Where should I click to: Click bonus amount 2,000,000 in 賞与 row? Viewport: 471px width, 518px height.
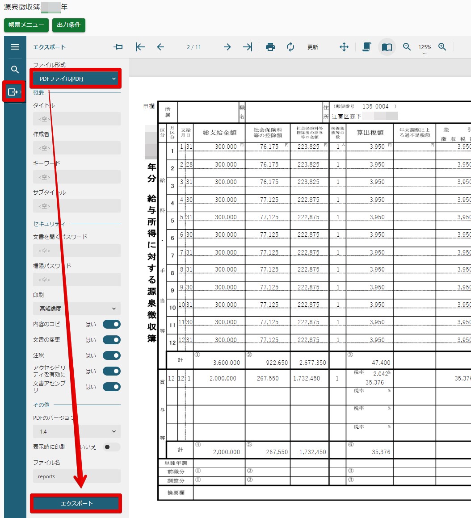click(223, 378)
